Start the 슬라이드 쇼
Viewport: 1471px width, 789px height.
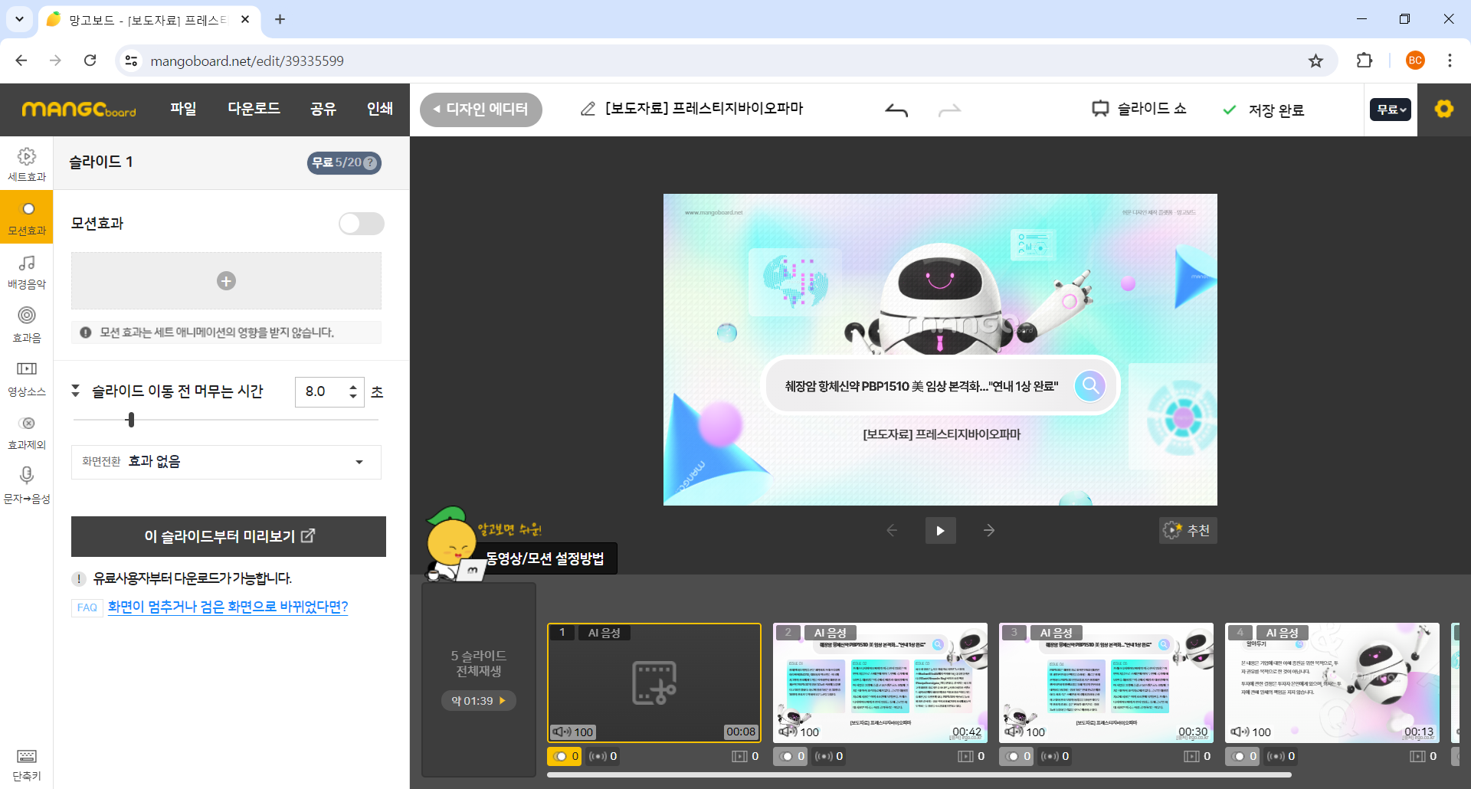1139,110
